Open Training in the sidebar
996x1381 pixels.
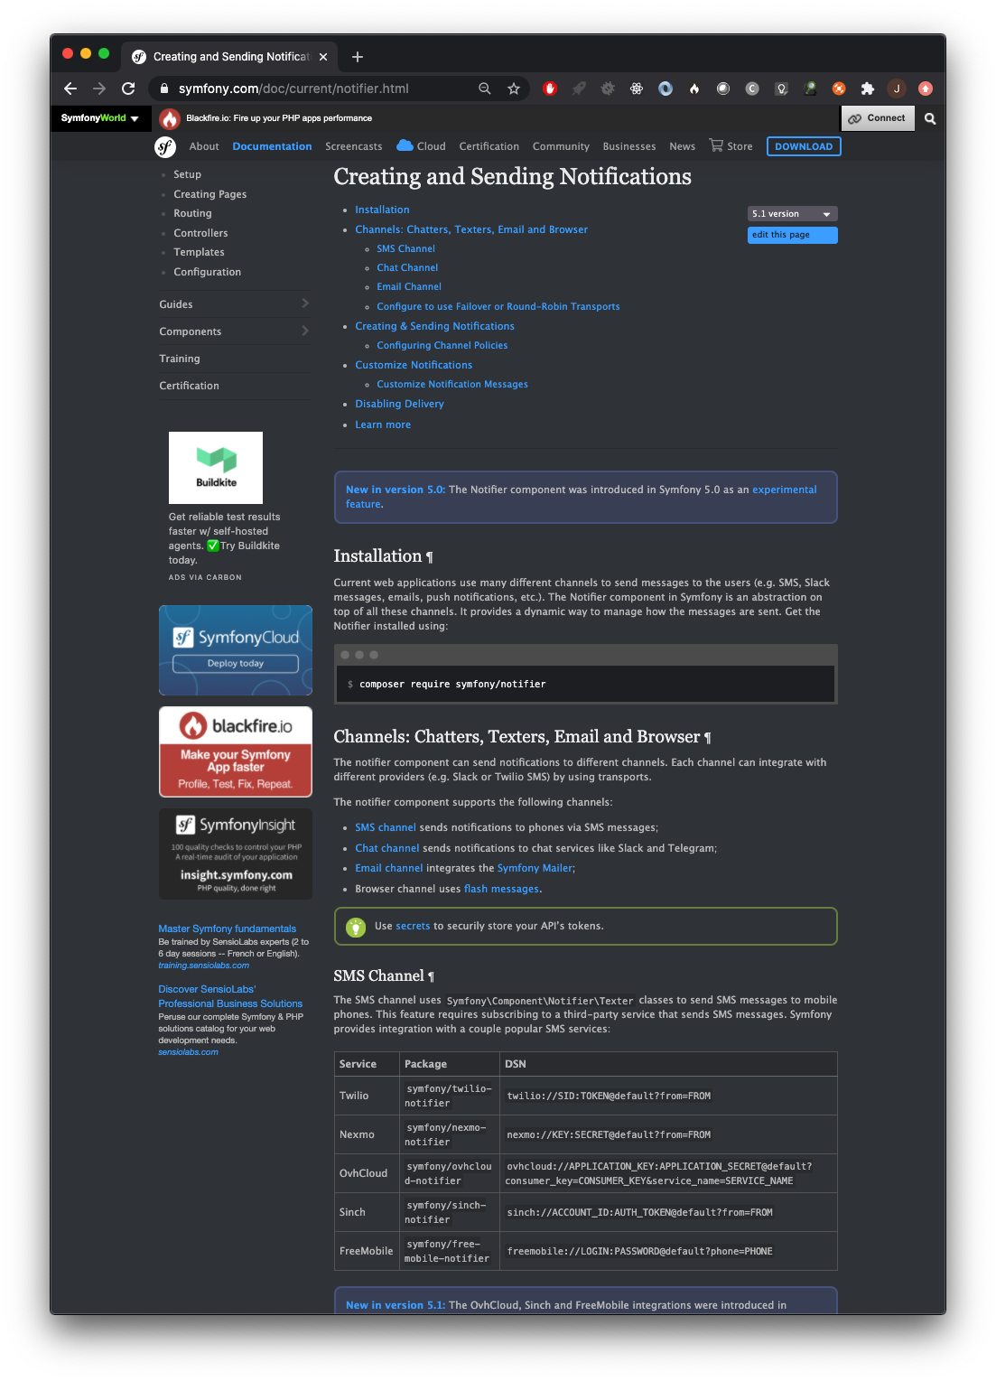click(x=180, y=359)
